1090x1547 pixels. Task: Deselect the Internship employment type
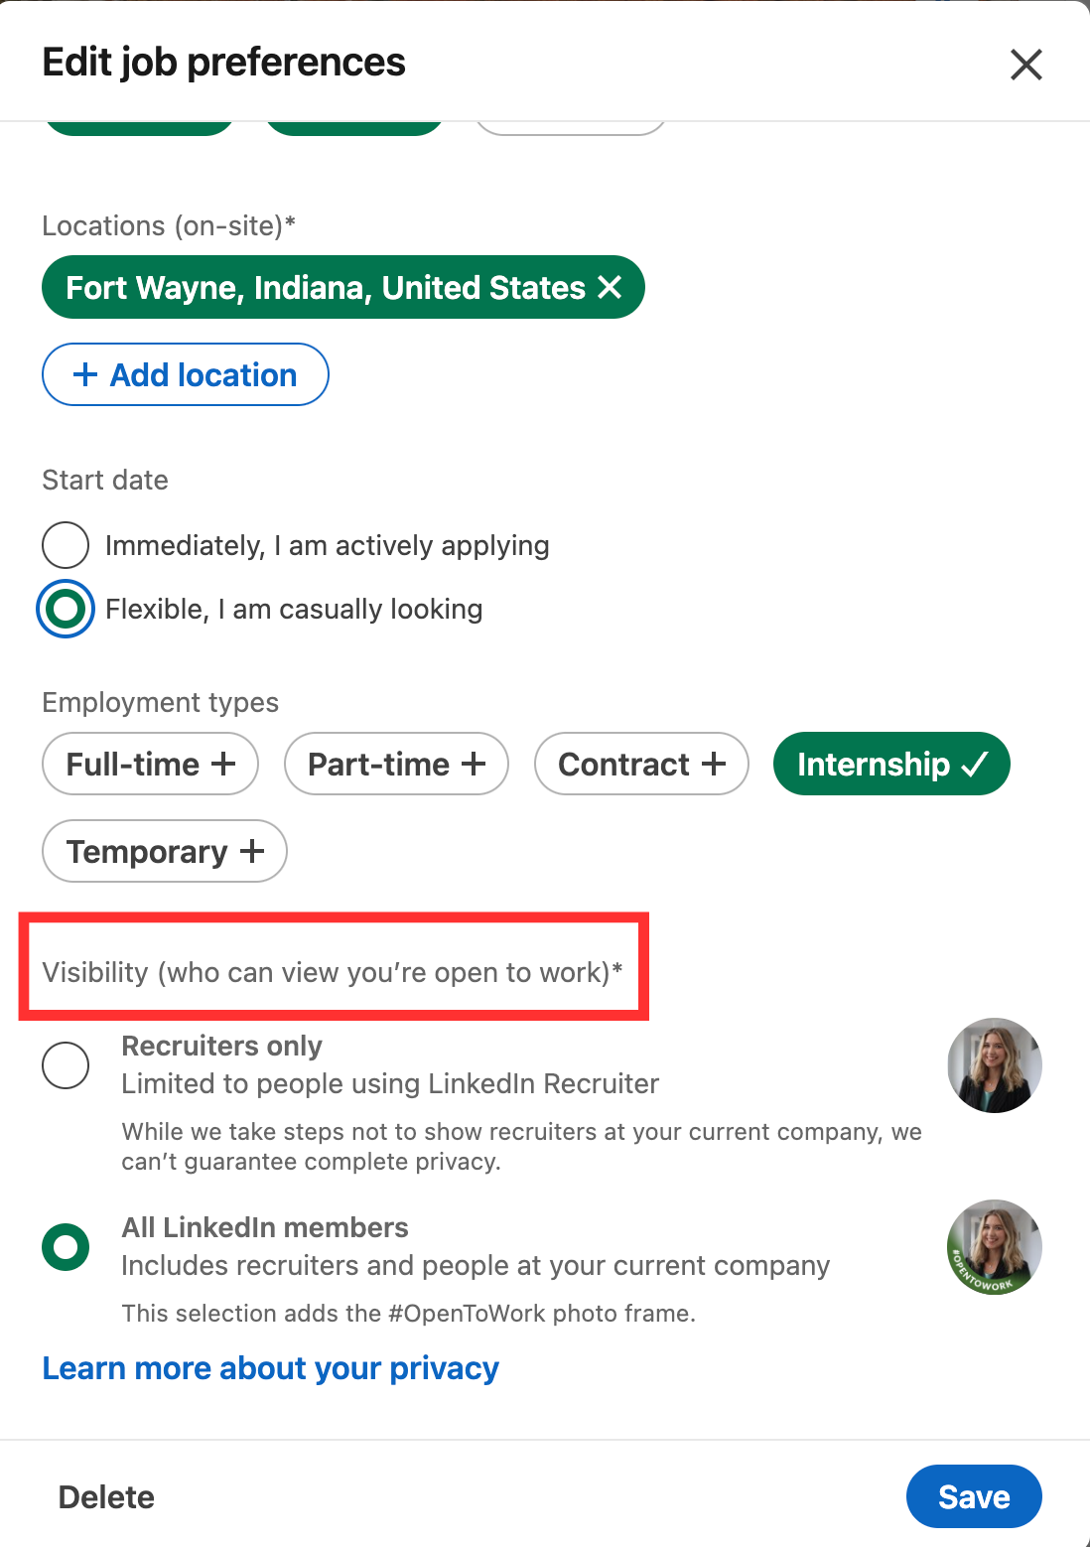click(890, 764)
